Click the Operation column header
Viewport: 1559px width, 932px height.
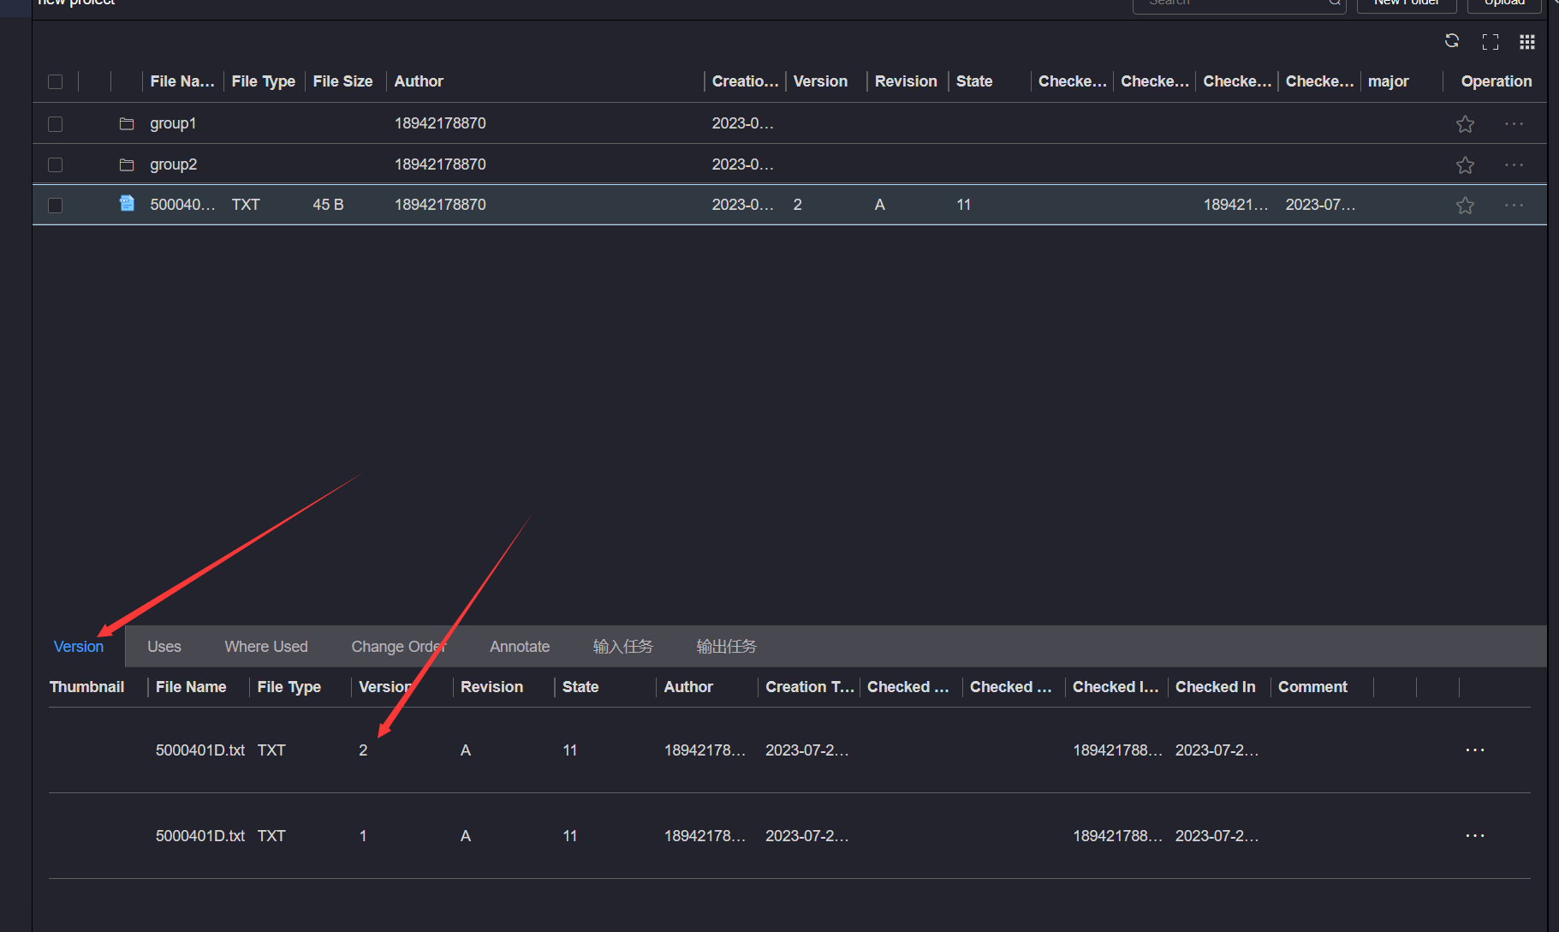pyautogui.click(x=1497, y=81)
